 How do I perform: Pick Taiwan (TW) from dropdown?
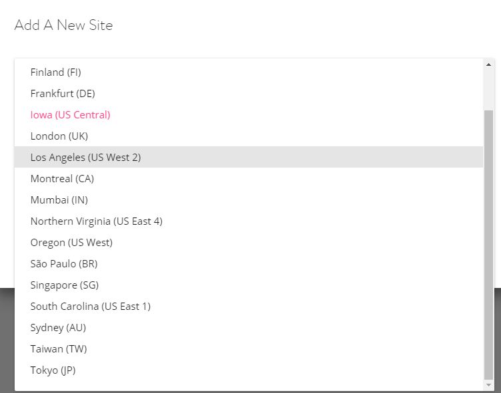click(x=59, y=348)
